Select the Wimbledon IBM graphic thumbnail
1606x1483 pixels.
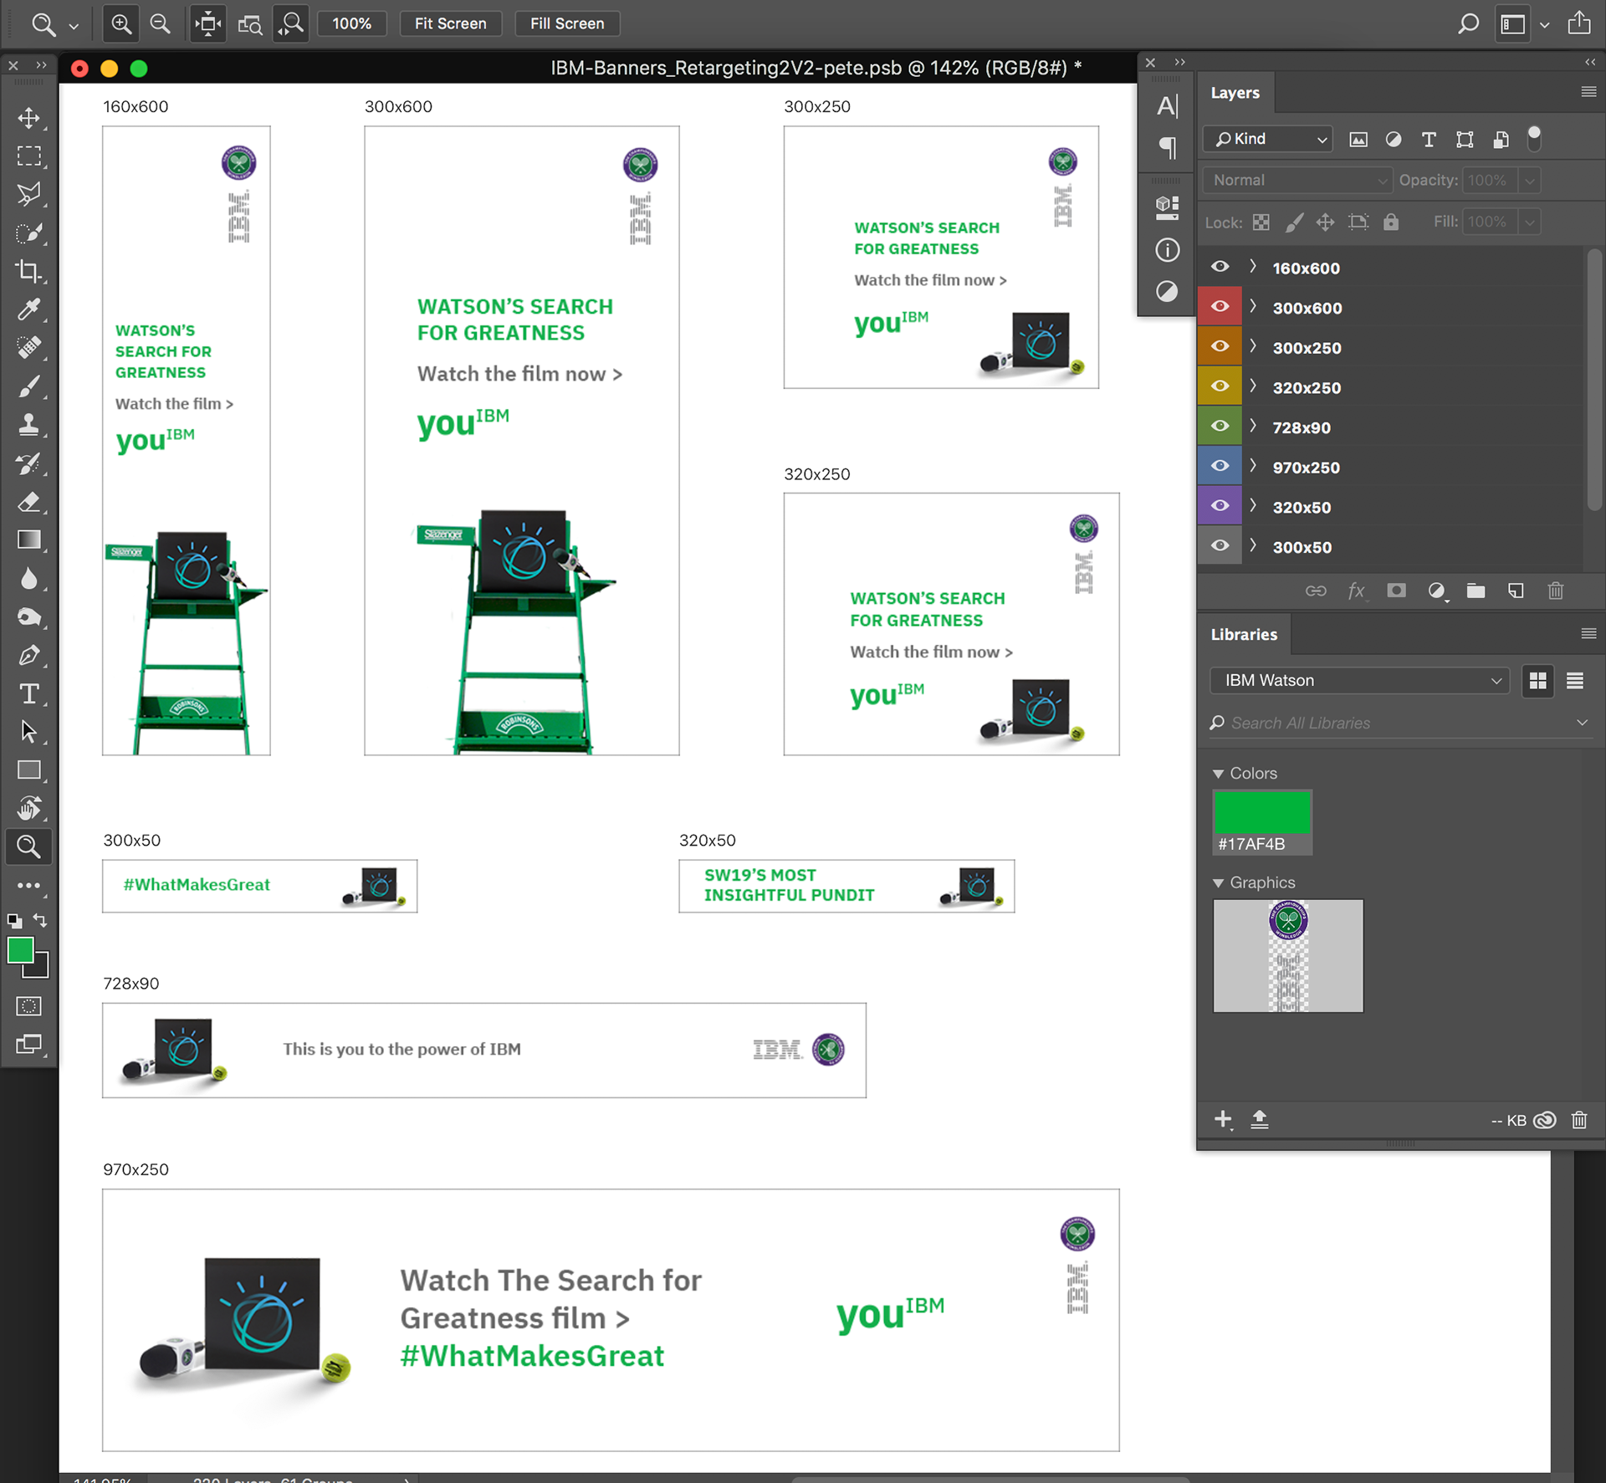[x=1288, y=956]
